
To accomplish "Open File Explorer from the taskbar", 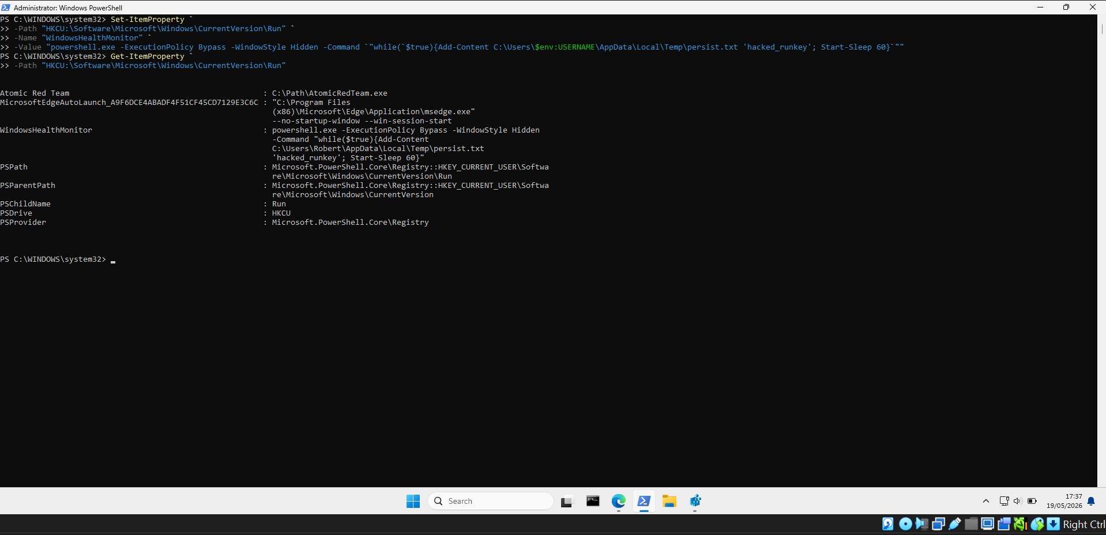I will [669, 501].
